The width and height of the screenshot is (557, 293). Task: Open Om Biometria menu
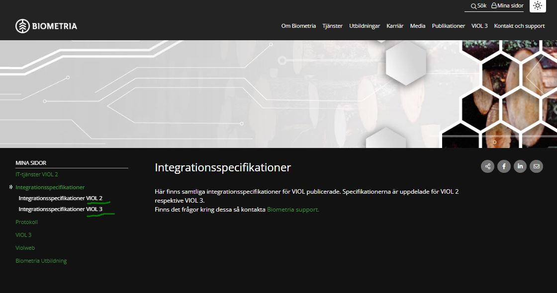click(x=298, y=26)
